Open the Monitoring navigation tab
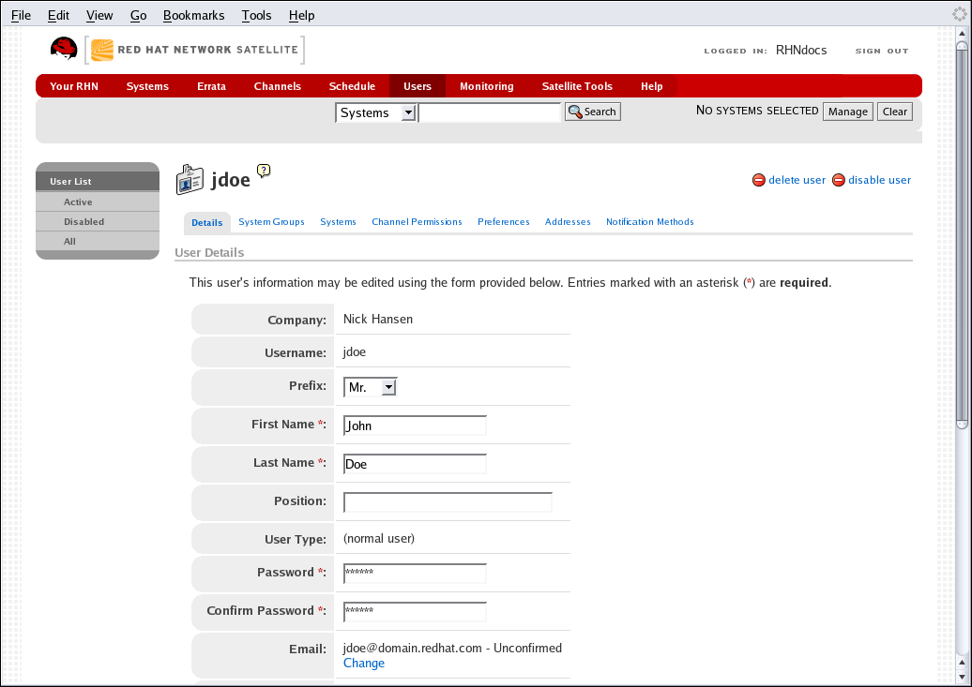The height and width of the screenshot is (687, 972). click(486, 86)
